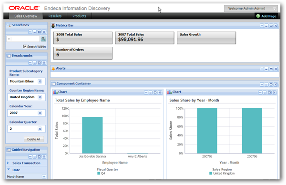
Task: Click the United Kingdom legend swatch
Action: click(211, 173)
